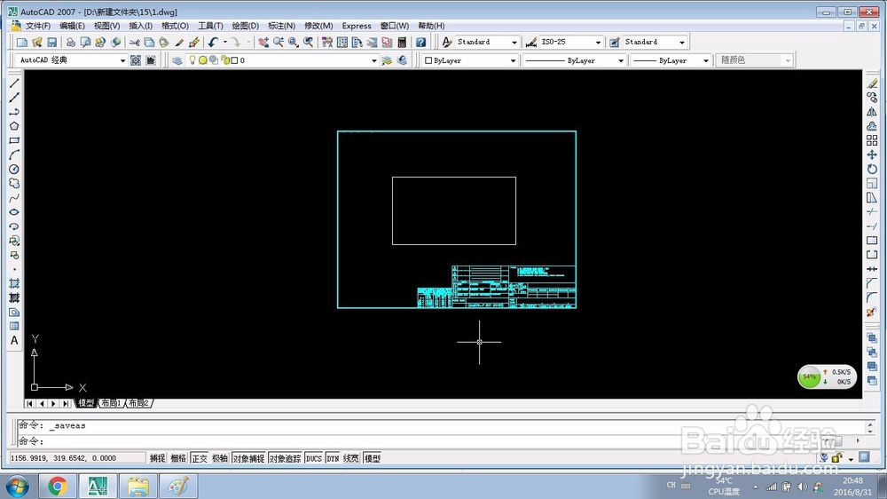
Task: Create a new drawing with the New icon
Action: [22, 43]
